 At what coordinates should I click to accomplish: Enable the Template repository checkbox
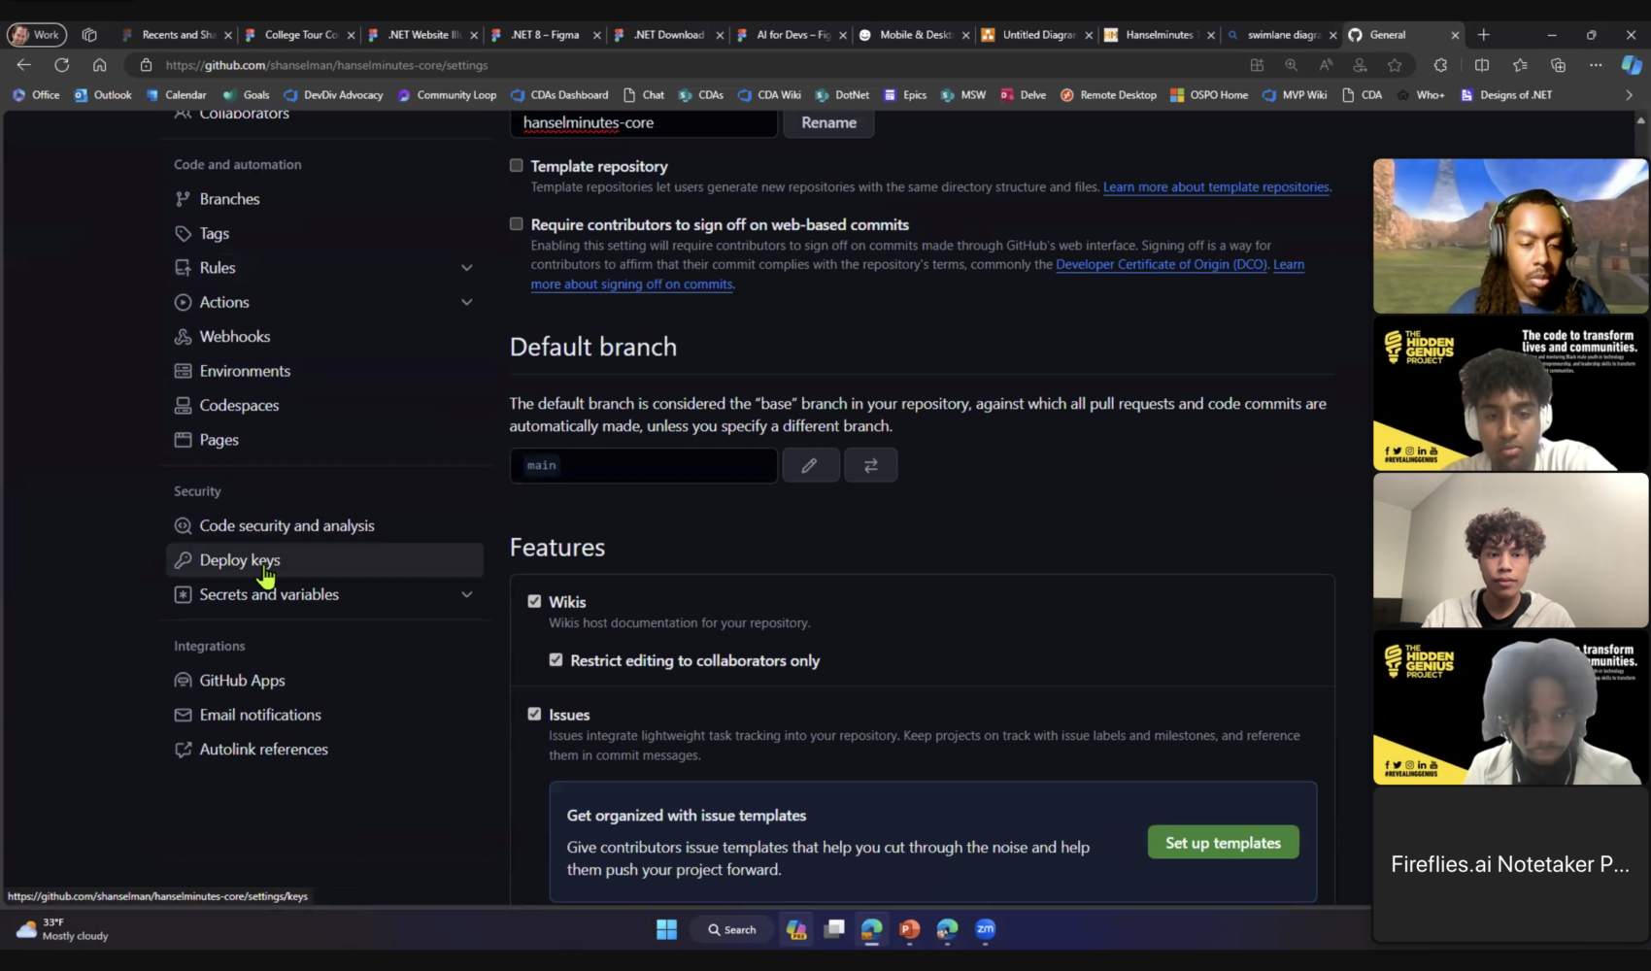tap(517, 166)
